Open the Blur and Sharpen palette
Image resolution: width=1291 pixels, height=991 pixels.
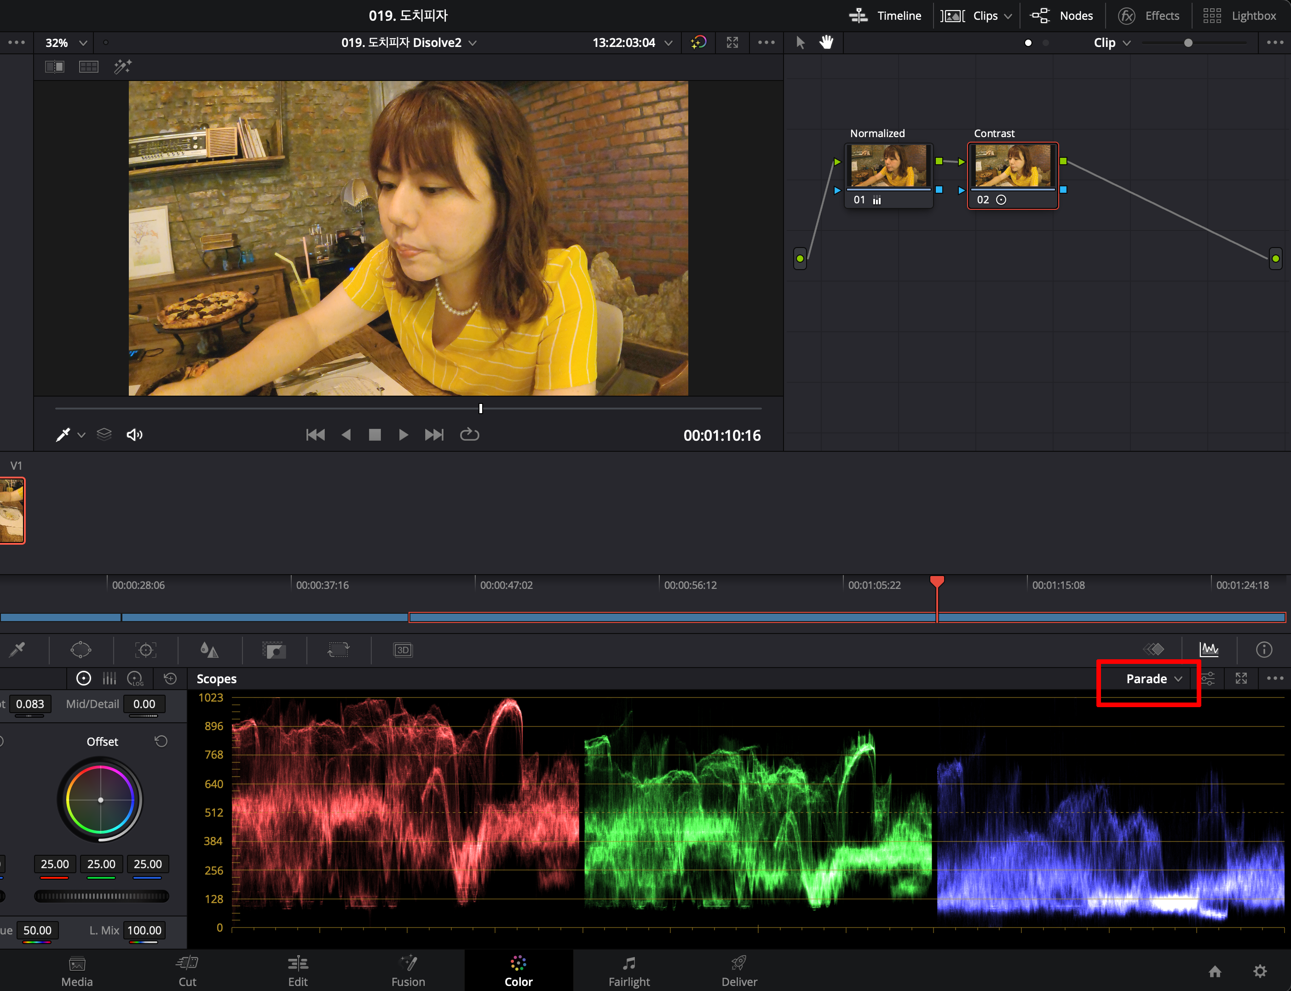[x=209, y=650]
